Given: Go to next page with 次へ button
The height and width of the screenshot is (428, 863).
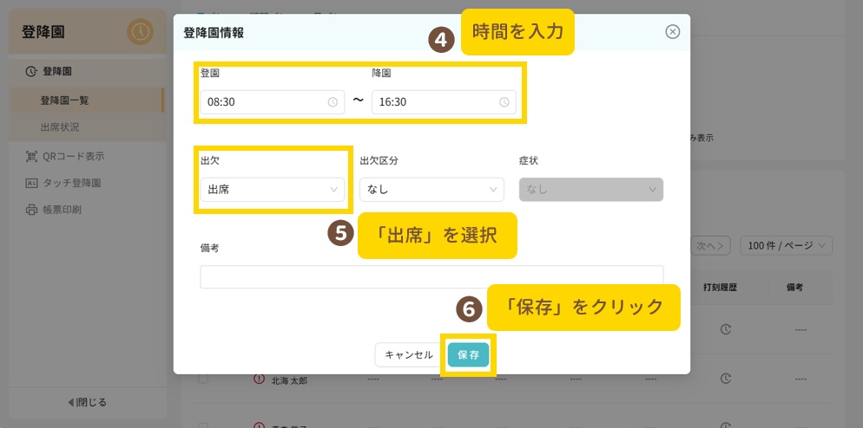Looking at the screenshot, I should pyautogui.click(x=710, y=246).
